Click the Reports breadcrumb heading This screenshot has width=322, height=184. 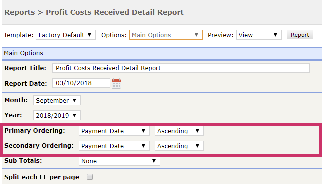point(20,12)
